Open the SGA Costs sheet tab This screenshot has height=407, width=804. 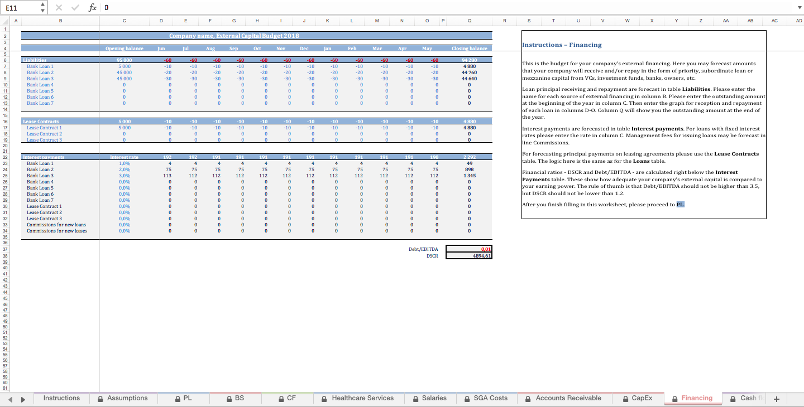pos(485,398)
